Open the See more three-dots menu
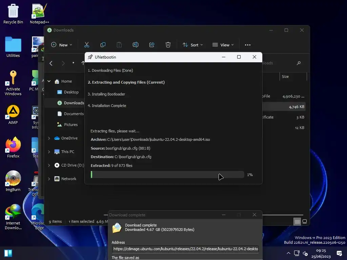347x260 pixels. point(248,45)
